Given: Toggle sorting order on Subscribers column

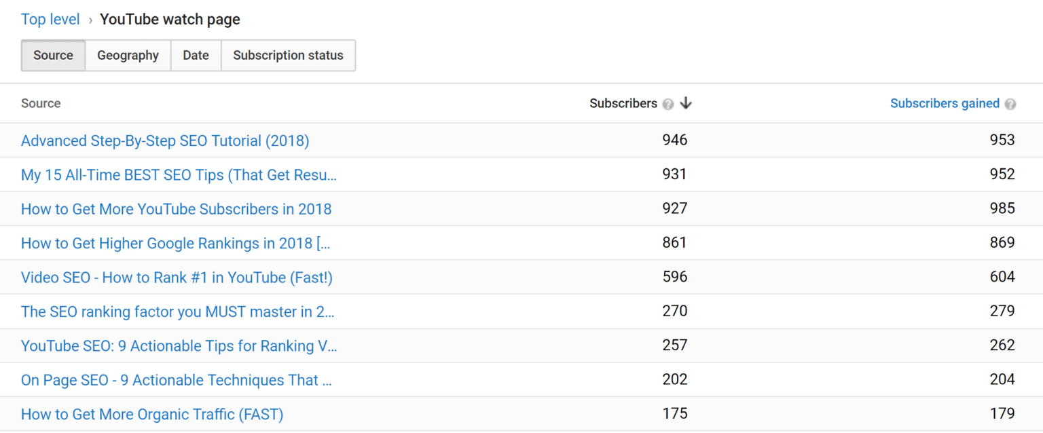Looking at the screenshot, I should coord(623,103).
